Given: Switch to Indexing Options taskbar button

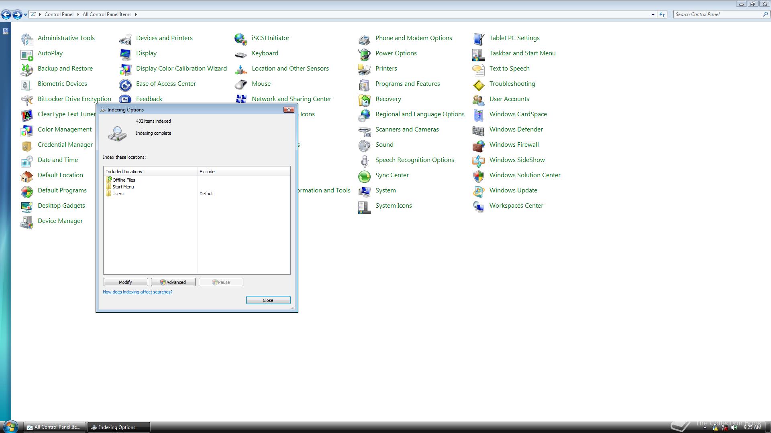Looking at the screenshot, I should point(119,427).
